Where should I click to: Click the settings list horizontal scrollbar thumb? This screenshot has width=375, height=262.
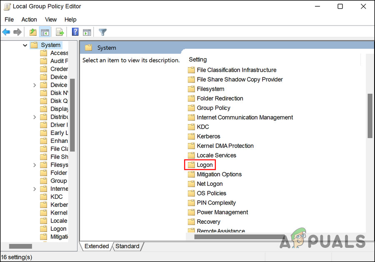[x=240, y=237]
